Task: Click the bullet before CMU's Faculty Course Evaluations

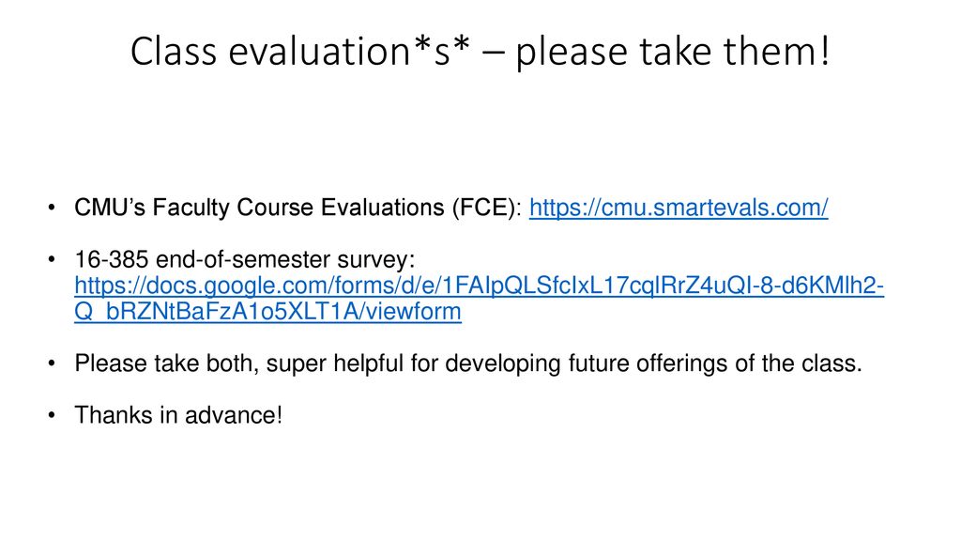Action: point(52,208)
